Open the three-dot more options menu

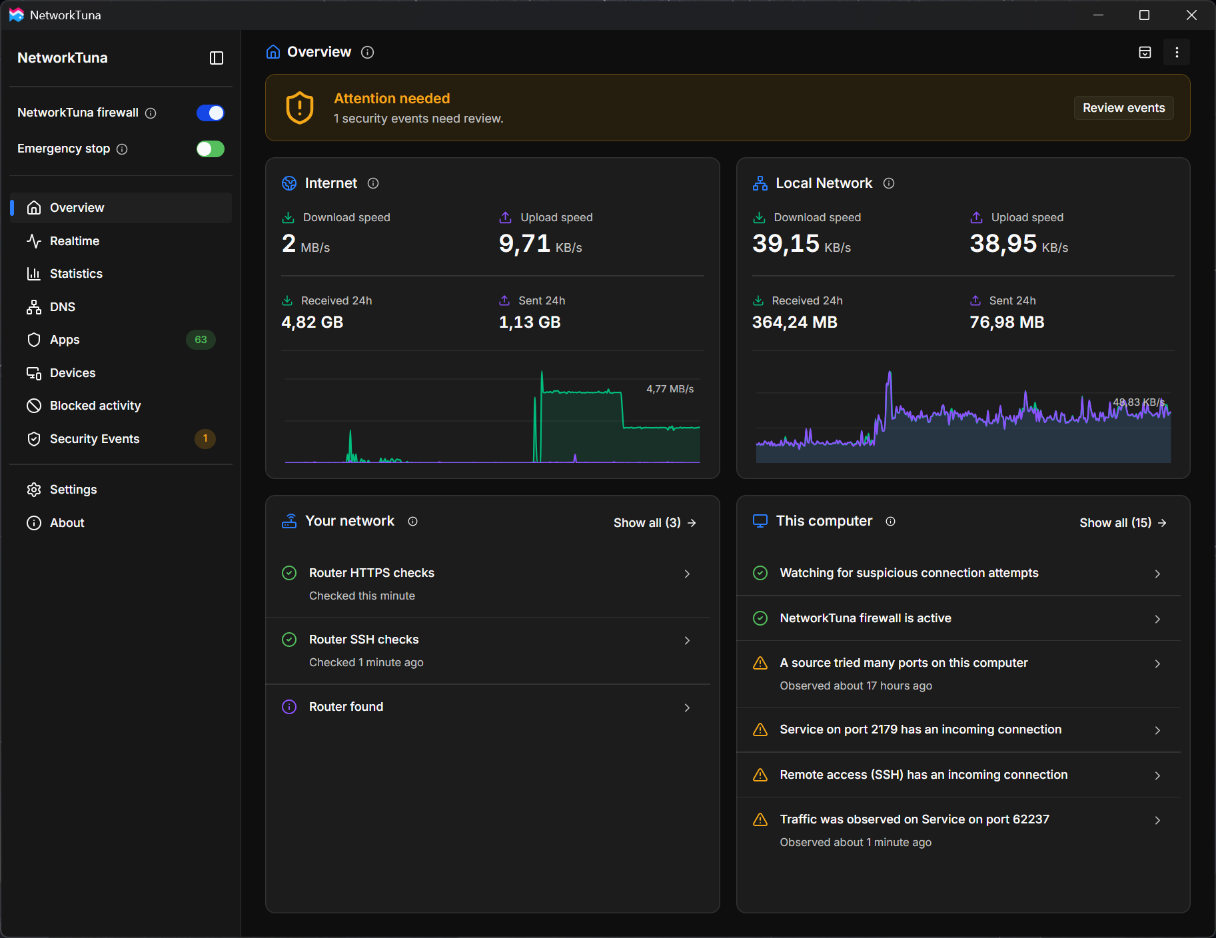[x=1177, y=52]
